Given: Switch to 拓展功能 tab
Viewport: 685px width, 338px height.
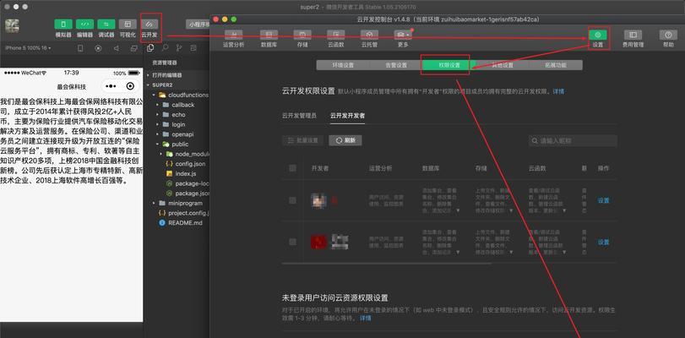Looking at the screenshot, I should point(555,65).
